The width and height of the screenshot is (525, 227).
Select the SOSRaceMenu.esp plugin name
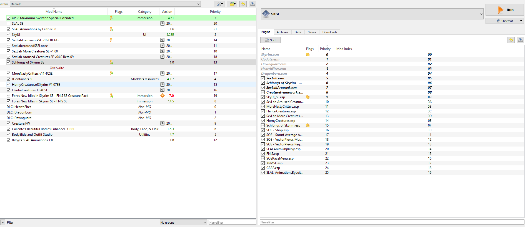coord(280,158)
